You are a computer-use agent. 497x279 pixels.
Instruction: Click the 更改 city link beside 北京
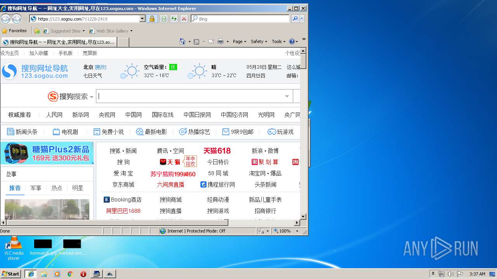(x=101, y=67)
